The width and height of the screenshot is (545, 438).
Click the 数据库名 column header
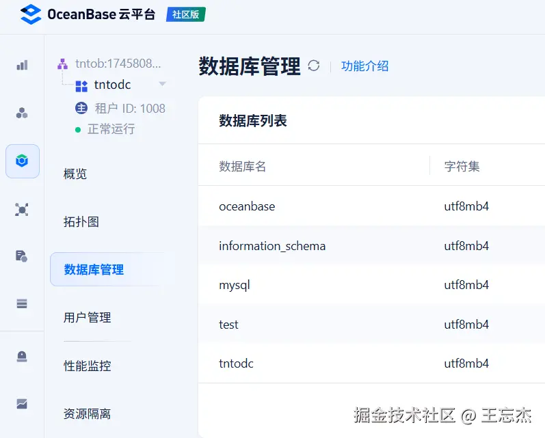click(x=243, y=166)
